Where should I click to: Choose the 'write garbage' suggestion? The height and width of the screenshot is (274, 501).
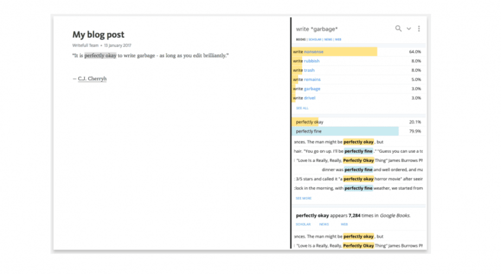pyautogui.click(x=359, y=89)
